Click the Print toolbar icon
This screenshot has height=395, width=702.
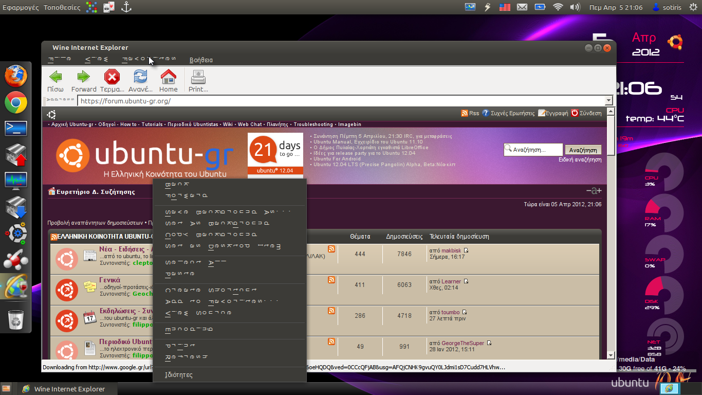[x=198, y=78]
